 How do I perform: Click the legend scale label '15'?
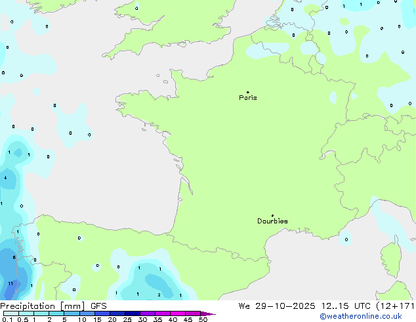(x=97, y=319)
